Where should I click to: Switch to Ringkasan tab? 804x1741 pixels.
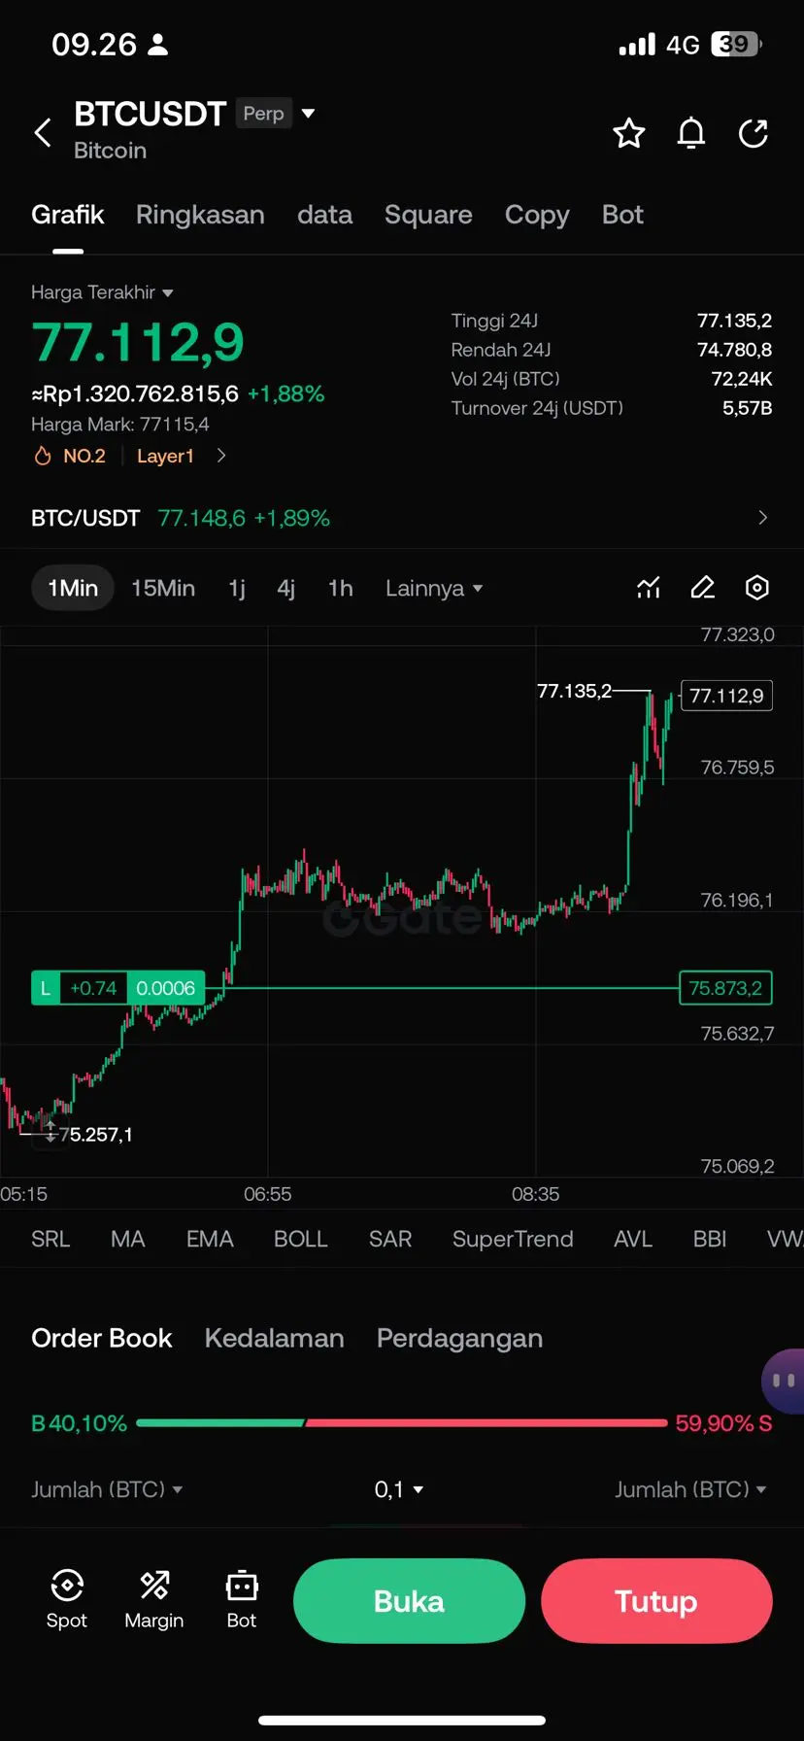point(200,215)
